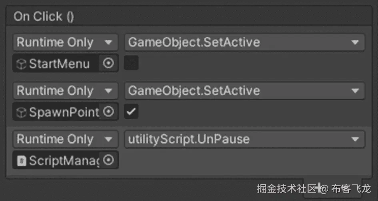This screenshot has height=201, width=378.
Task: Click the On Click () header
Action: pyautogui.click(x=44, y=17)
